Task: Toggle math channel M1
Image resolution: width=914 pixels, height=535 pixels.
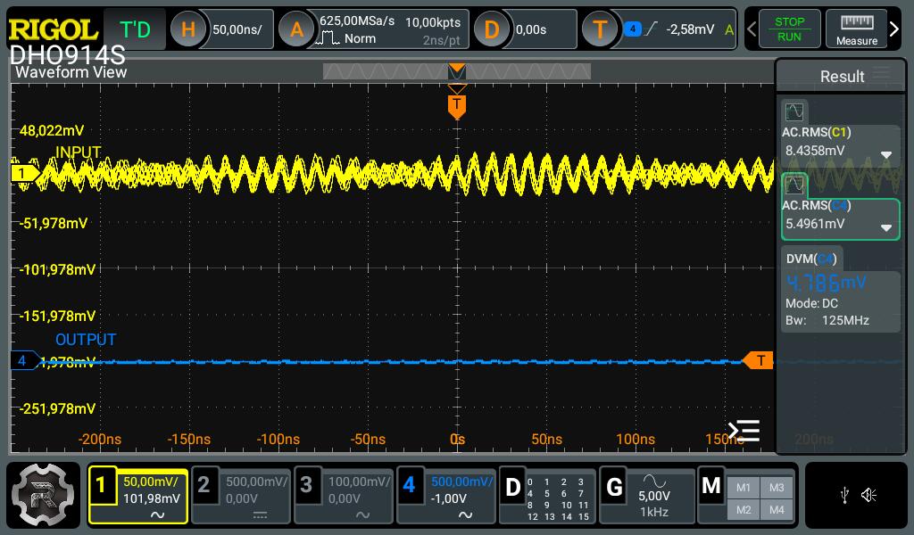Action: tap(744, 488)
